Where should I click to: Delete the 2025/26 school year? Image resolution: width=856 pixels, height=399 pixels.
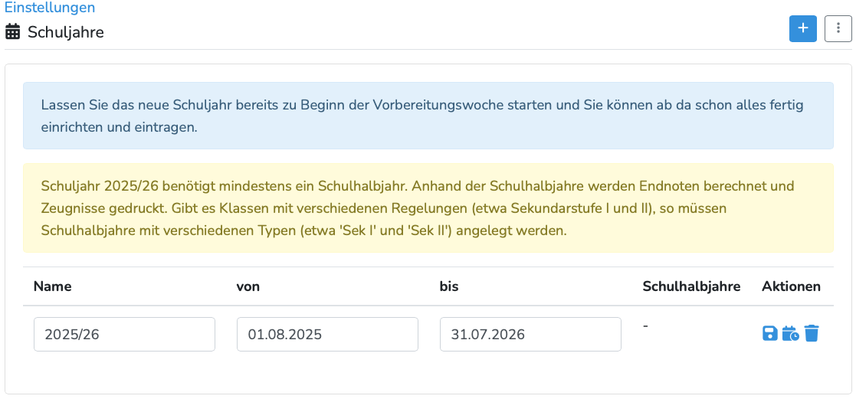812,333
